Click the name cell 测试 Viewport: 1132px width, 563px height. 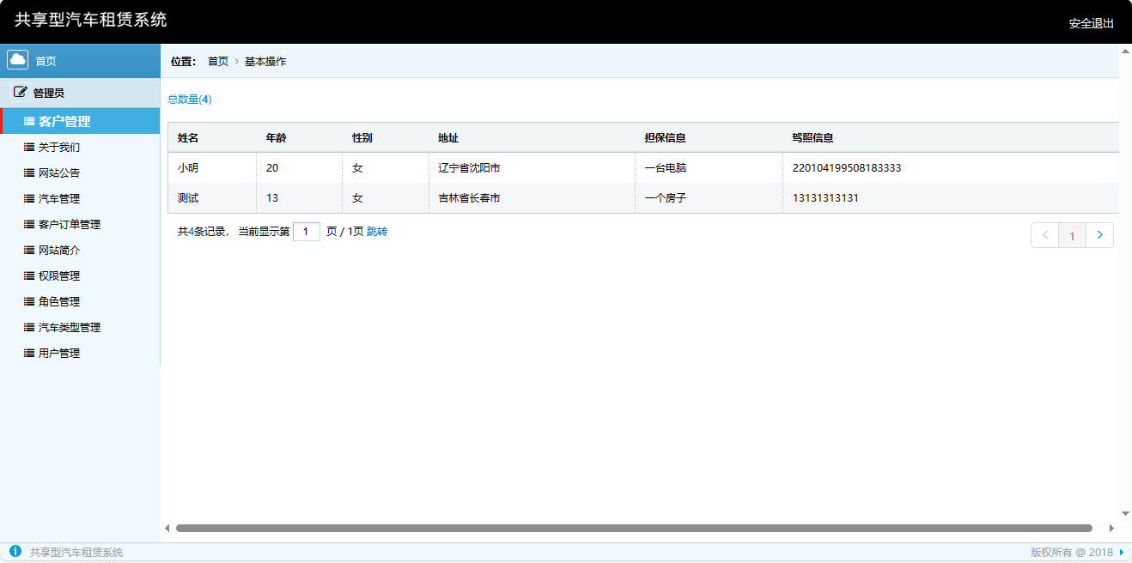[x=188, y=197]
